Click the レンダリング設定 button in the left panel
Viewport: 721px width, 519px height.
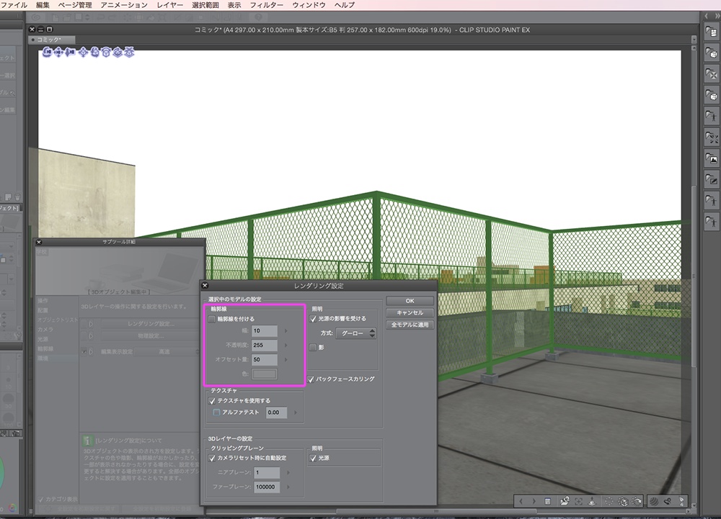(x=151, y=323)
